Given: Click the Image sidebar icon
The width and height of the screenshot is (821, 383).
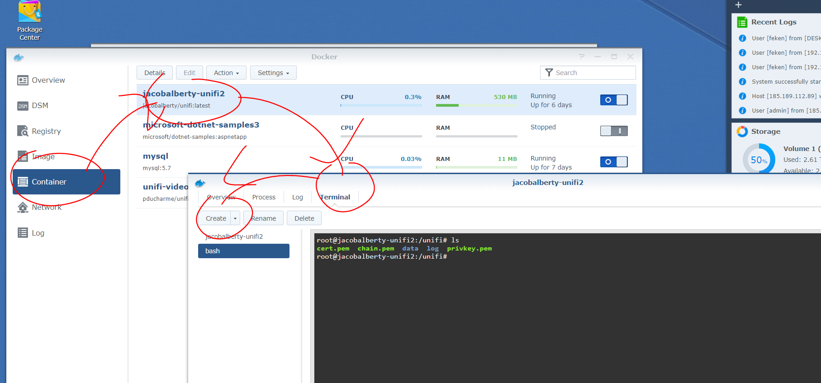Looking at the screenshot, I should pyautogui.click(x=23, y=156).
